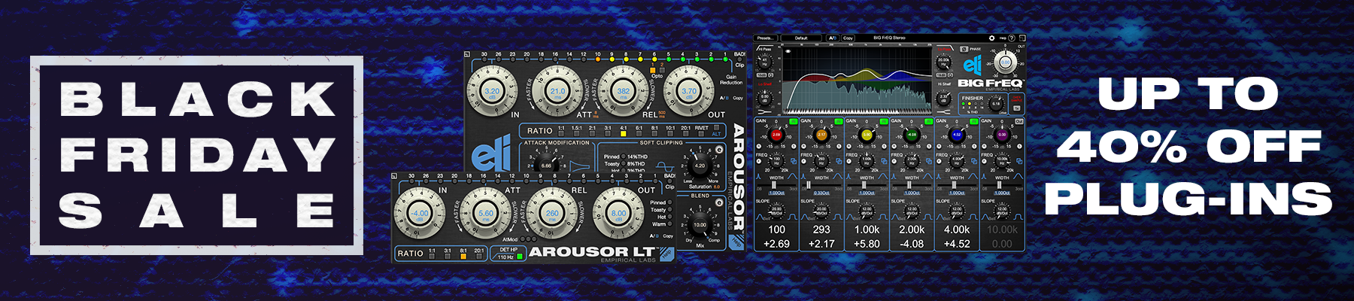
Task: Click the PHASE invert icon in BIG FrEQ
Action: click(x=964, y=49)
